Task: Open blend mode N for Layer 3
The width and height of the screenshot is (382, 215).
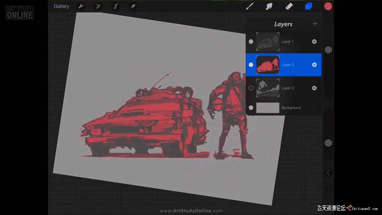Action: point(314,65)
